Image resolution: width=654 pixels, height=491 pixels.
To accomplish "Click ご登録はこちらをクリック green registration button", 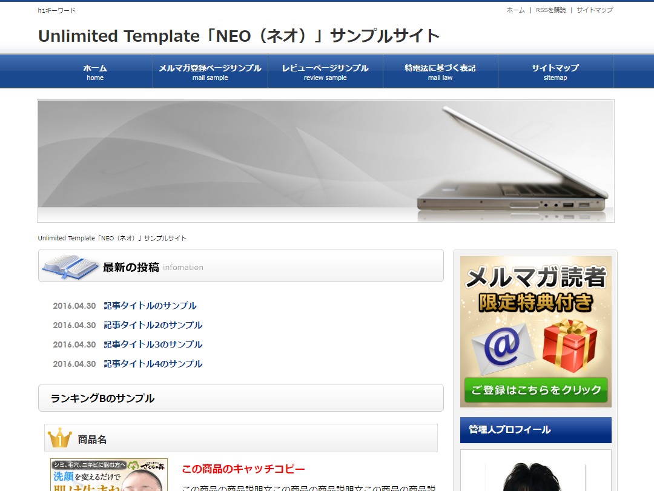I will (x=535, y=391).
